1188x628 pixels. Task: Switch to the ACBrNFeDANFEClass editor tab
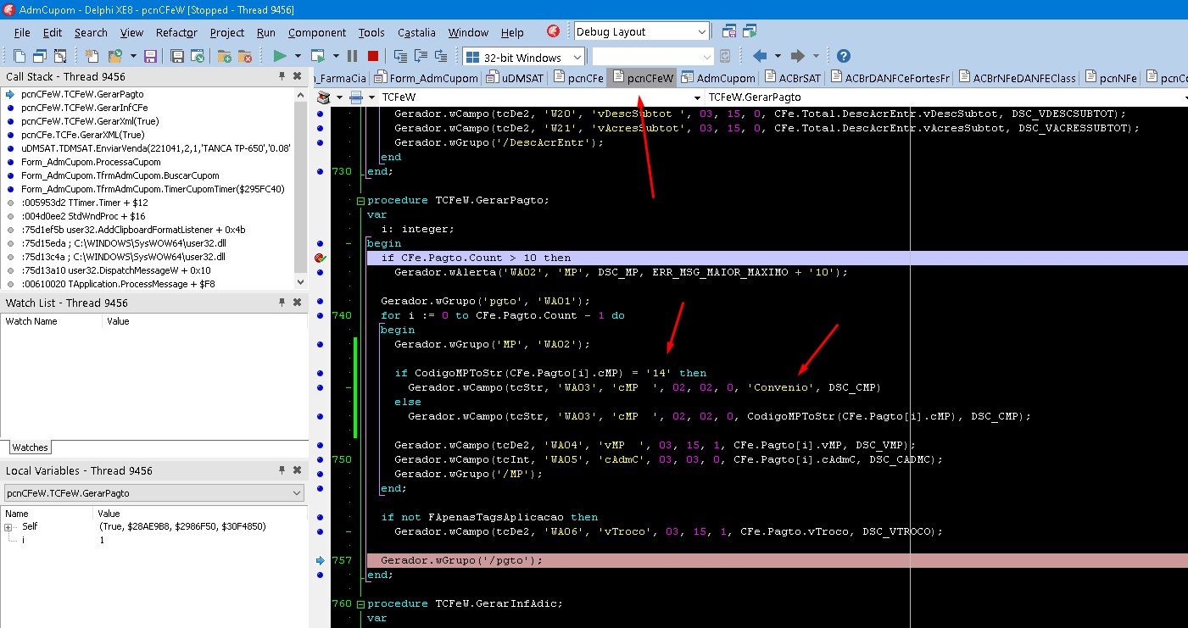[1017, 78]
